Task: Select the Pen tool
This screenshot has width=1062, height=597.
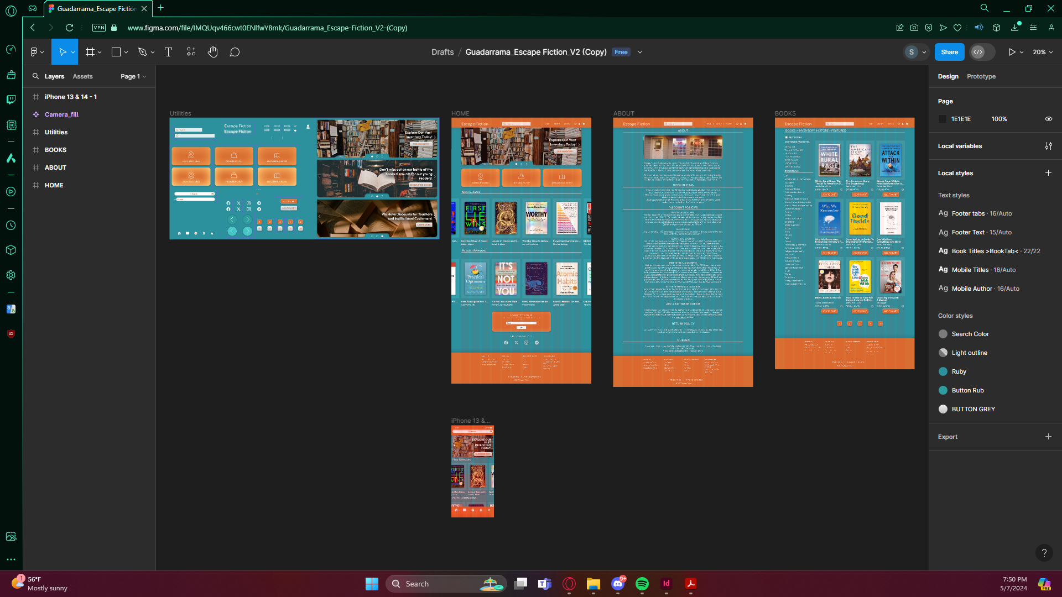Action: [142, 52]
